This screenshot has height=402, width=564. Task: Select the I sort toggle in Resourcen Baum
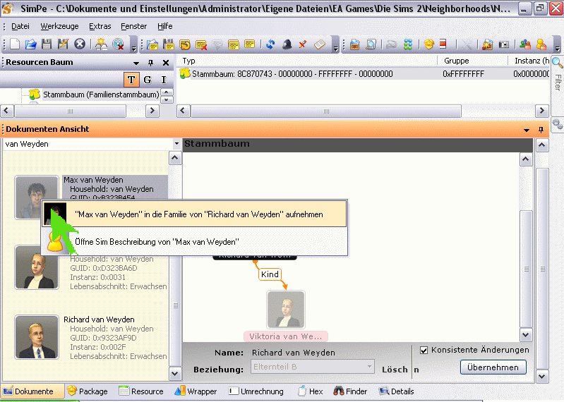(x=164, y=79)
